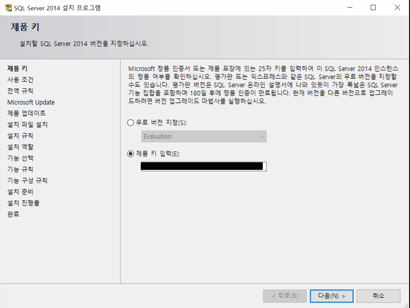This screenshot has width=410, height=308.
Task: Select the 제품 키 step in sidebar
Action: (x=17, y=69)
